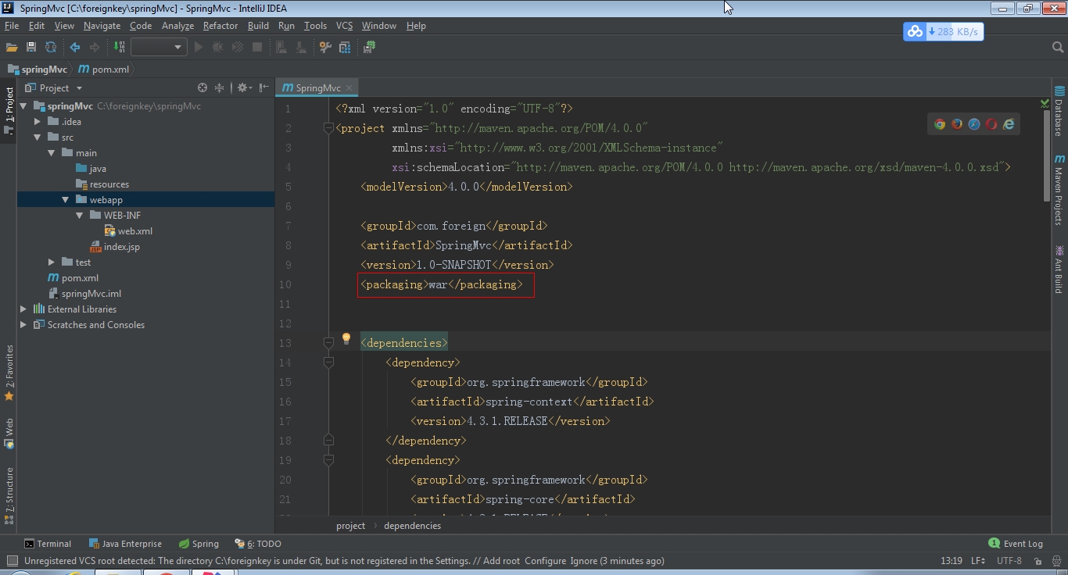Viewport: 1068px width, 575px height.
Task: Open the Refactor menu
Action: (x=220, y=26)
